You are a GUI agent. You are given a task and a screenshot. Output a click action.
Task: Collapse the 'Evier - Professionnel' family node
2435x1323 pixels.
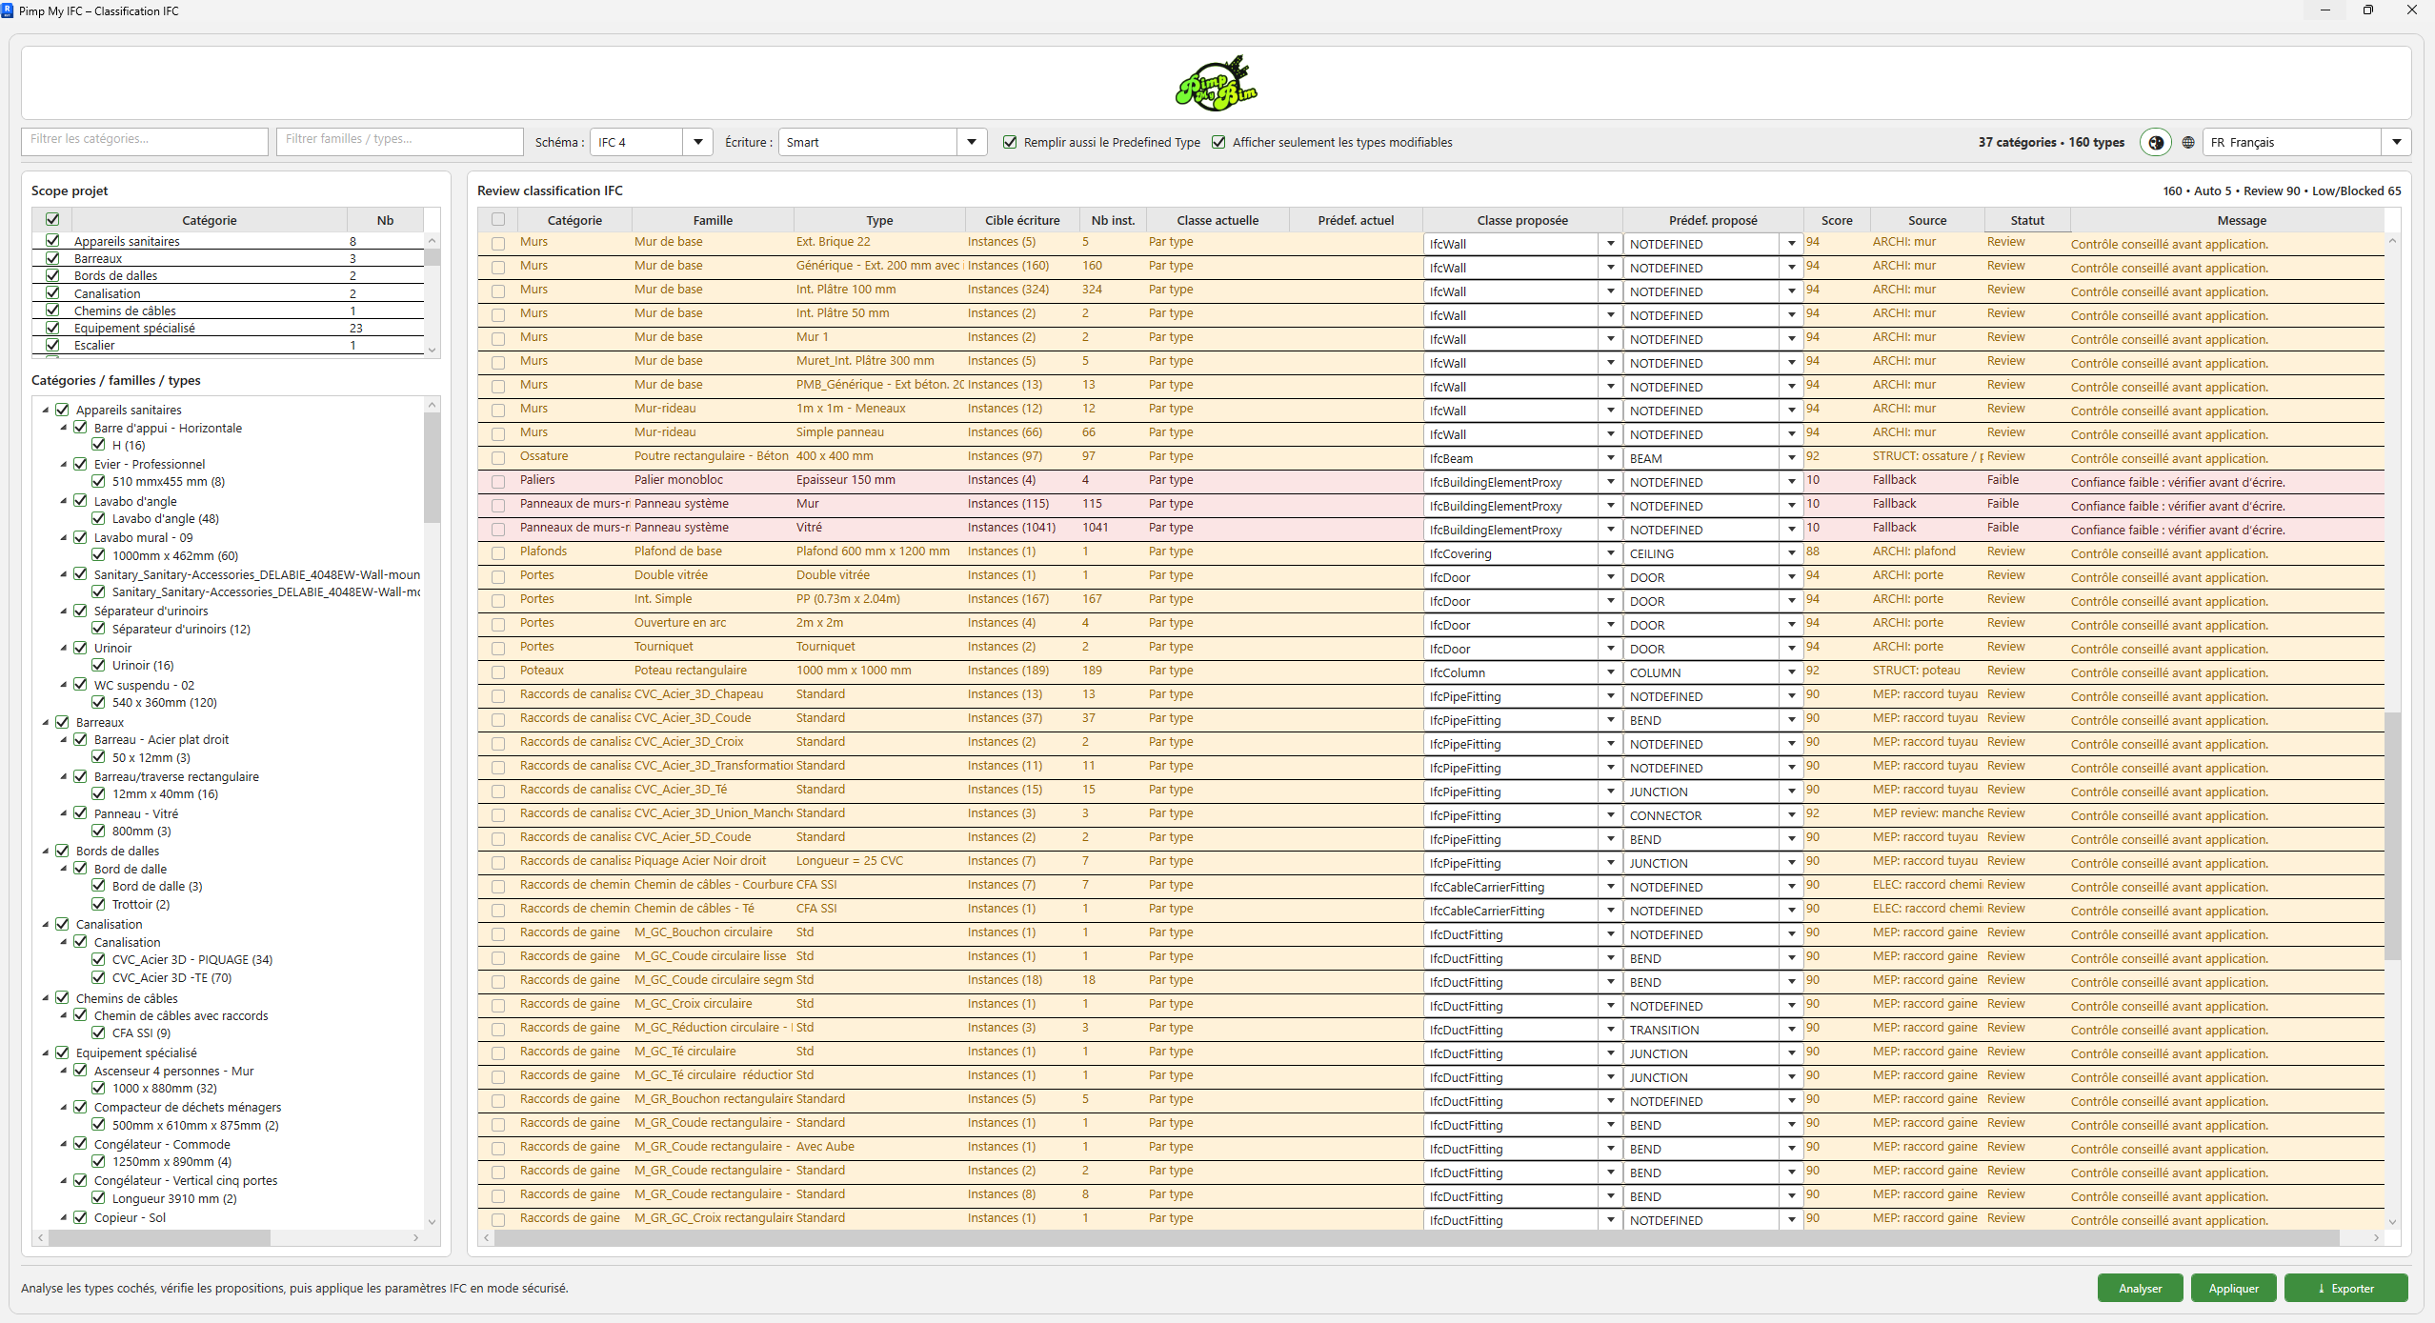(x=64, y=464)
